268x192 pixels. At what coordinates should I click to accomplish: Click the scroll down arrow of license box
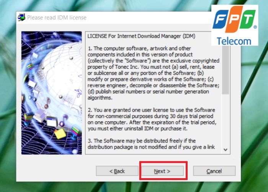click(226, 150)
